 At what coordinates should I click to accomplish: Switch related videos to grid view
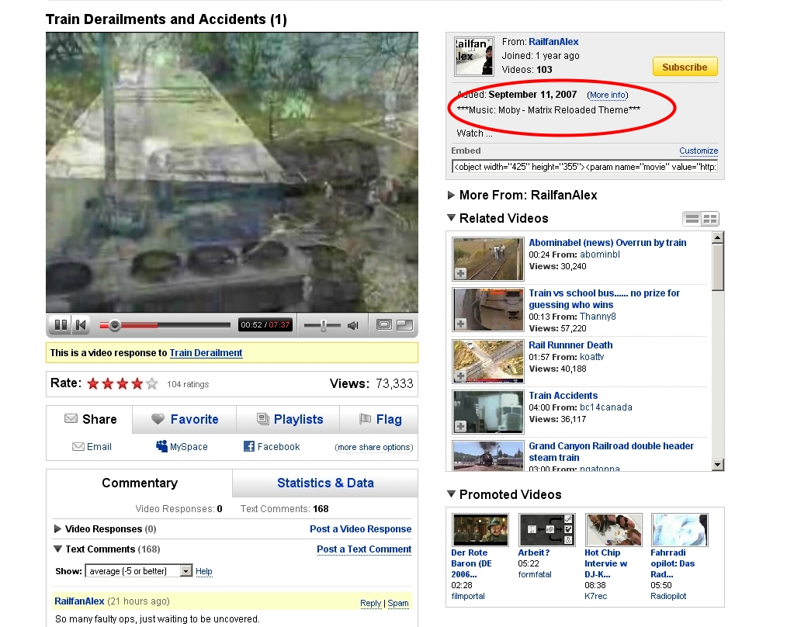click(710, 220)
